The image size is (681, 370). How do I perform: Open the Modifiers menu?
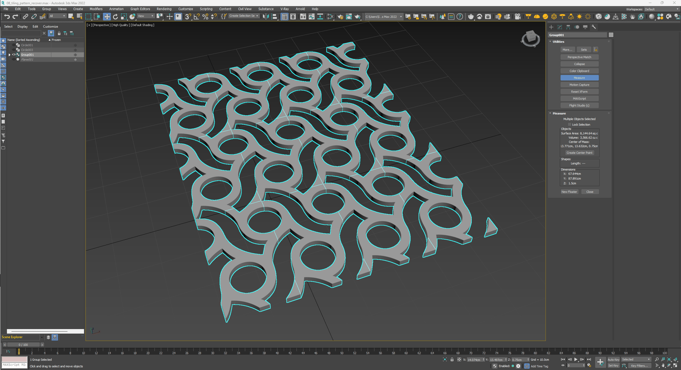pyautogui.click(x=96, y=9)
